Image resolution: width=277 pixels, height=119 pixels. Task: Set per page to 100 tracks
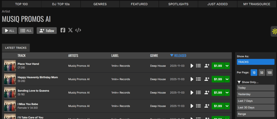[x=269, y=73]
